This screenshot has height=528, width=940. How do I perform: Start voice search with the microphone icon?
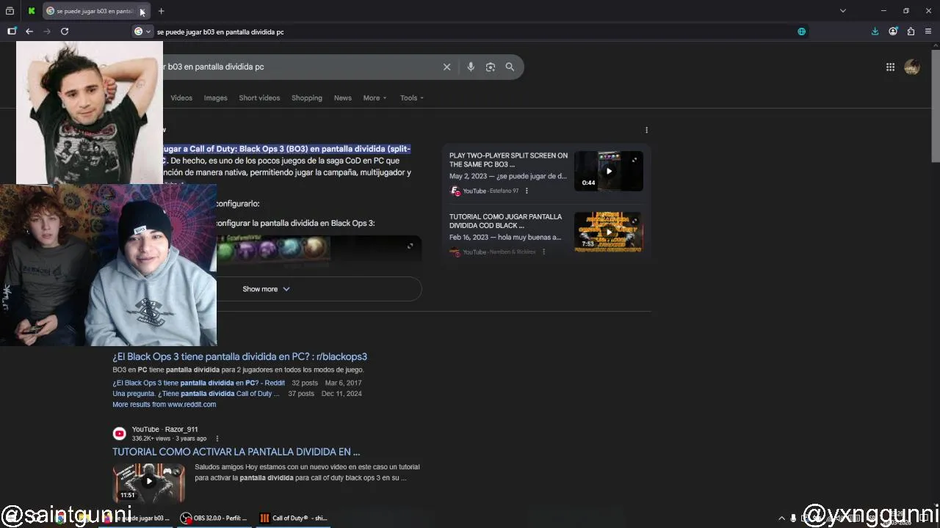[471, 67]
